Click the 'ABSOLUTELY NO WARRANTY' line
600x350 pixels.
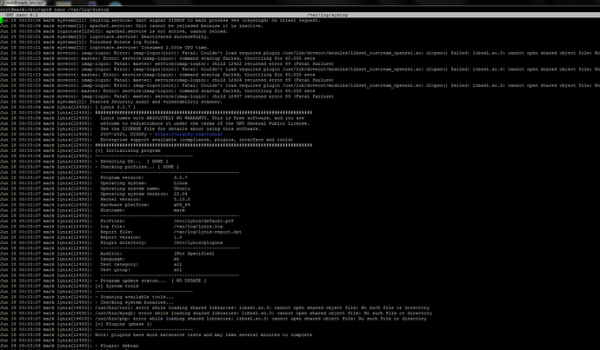[x=203, y=118]
